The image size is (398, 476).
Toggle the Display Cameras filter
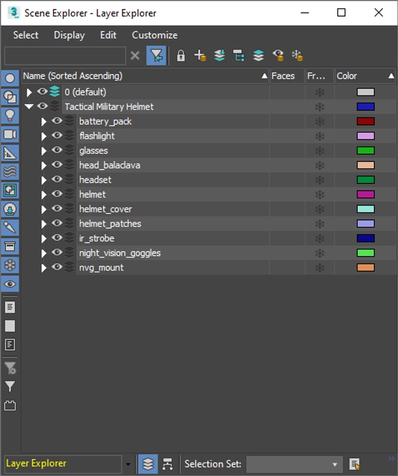click(10, 134)
